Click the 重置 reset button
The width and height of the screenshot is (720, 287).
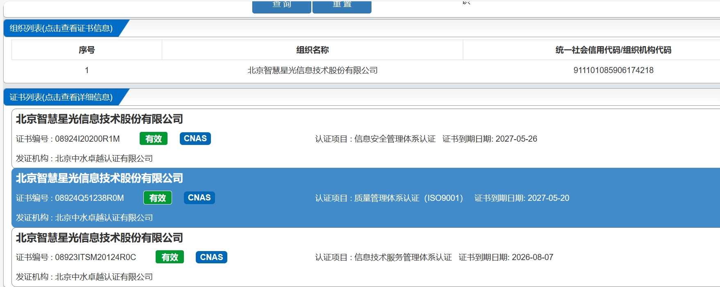point(342,7)
